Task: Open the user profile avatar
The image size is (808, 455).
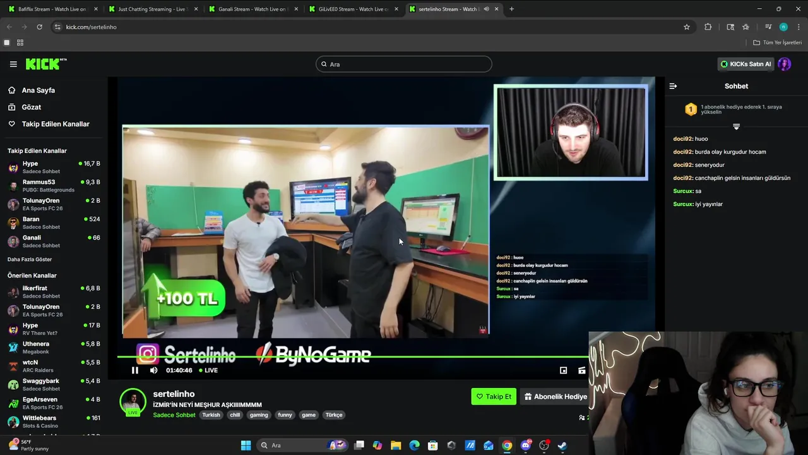Action: point(785,64)
